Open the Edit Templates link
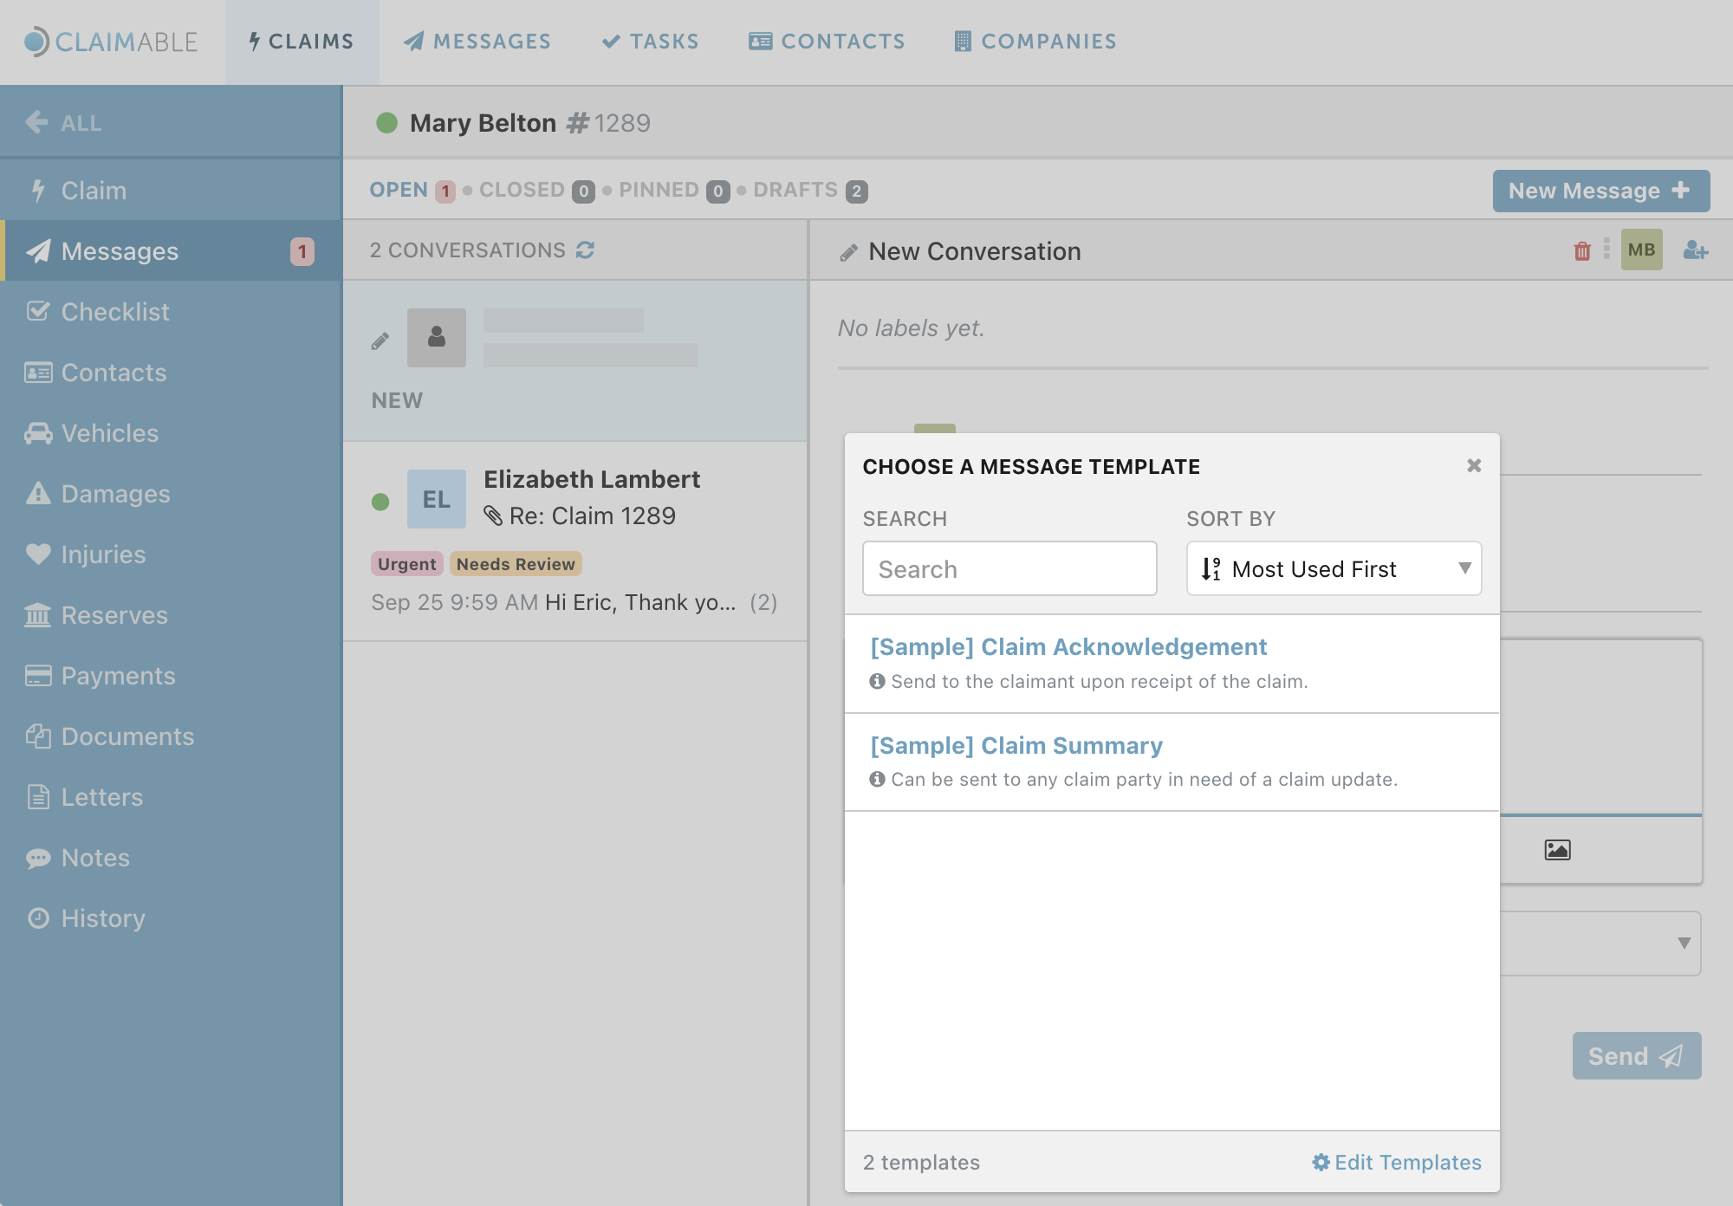Viewport: 1733px width, 1206px height. 1396,1163
